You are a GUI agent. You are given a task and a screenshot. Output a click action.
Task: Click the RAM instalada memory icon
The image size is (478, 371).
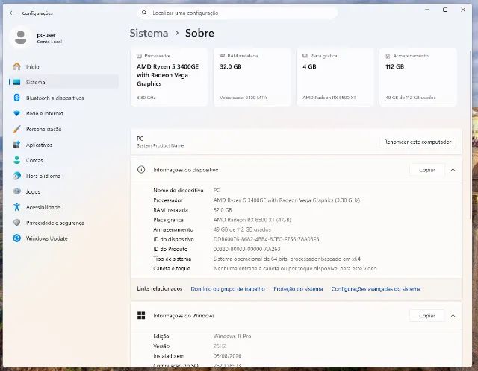[223, 56]
